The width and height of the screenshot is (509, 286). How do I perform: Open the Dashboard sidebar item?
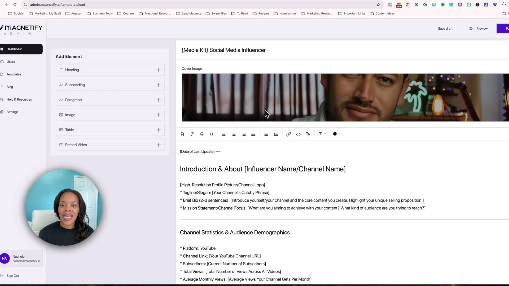(21, 49)
